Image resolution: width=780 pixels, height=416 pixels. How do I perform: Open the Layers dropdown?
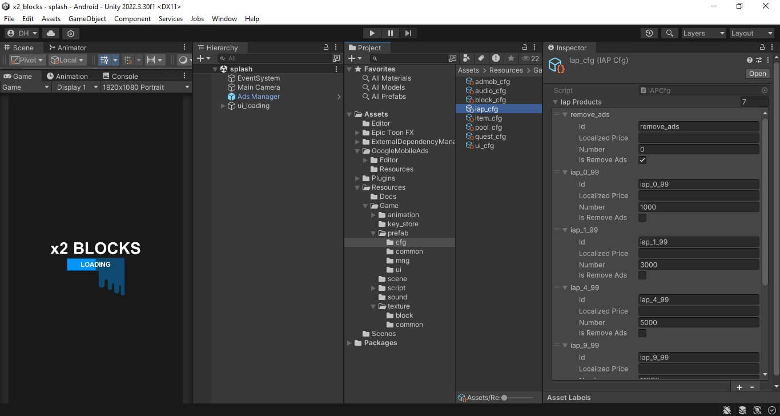pos(703,33)
